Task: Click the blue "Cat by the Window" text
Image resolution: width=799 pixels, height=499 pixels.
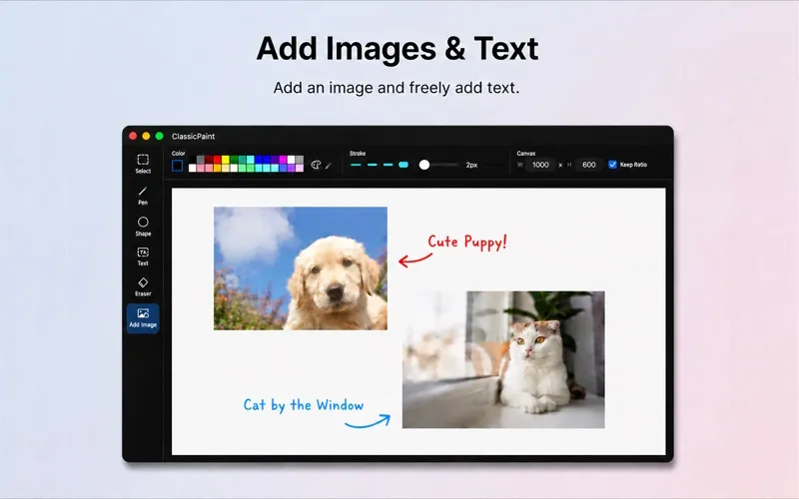Action: click(304, 405)
